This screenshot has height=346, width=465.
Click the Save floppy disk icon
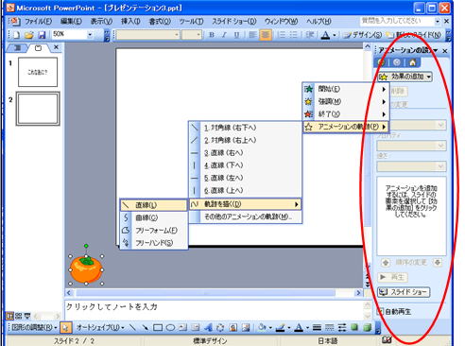coord(42,35)
